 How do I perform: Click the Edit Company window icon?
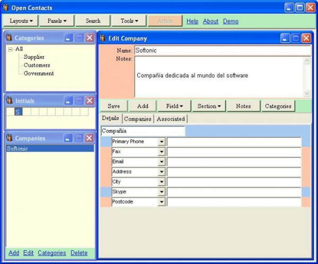[x=103, y=38]
